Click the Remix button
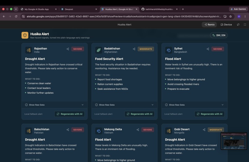Image resolution: width=249 pixels, height=162 pixels. 209,25
